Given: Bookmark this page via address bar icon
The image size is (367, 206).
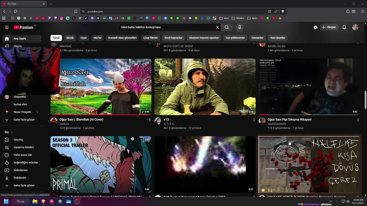Looking at the screenshot, I should coord(76,11).
